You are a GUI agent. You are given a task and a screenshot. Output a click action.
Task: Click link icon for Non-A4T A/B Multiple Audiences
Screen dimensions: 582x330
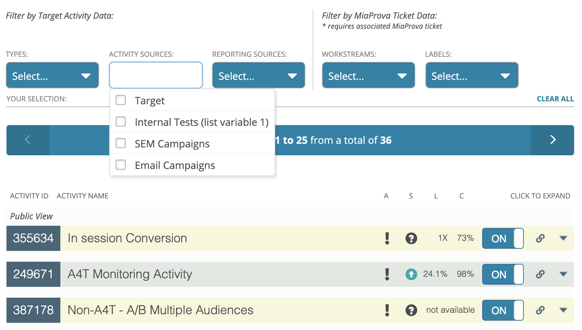coord(540,310)
